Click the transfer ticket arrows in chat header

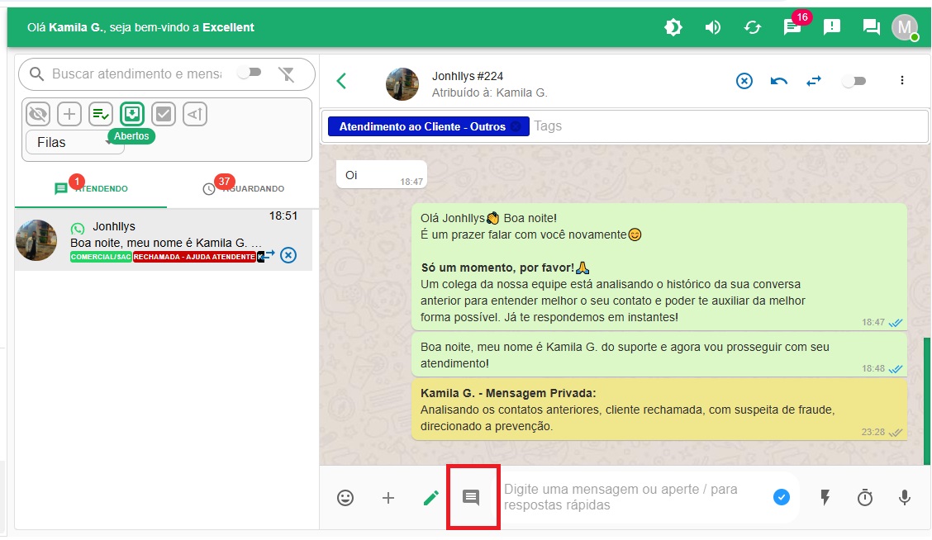(x=814, y=81)
